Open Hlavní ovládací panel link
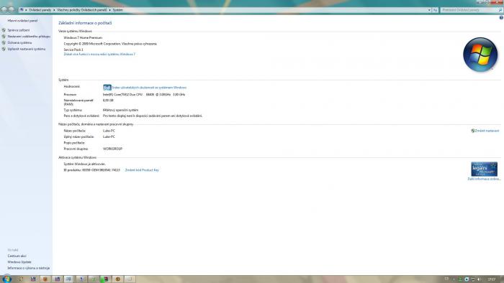The image size is (504, 283). pos(22,21)
